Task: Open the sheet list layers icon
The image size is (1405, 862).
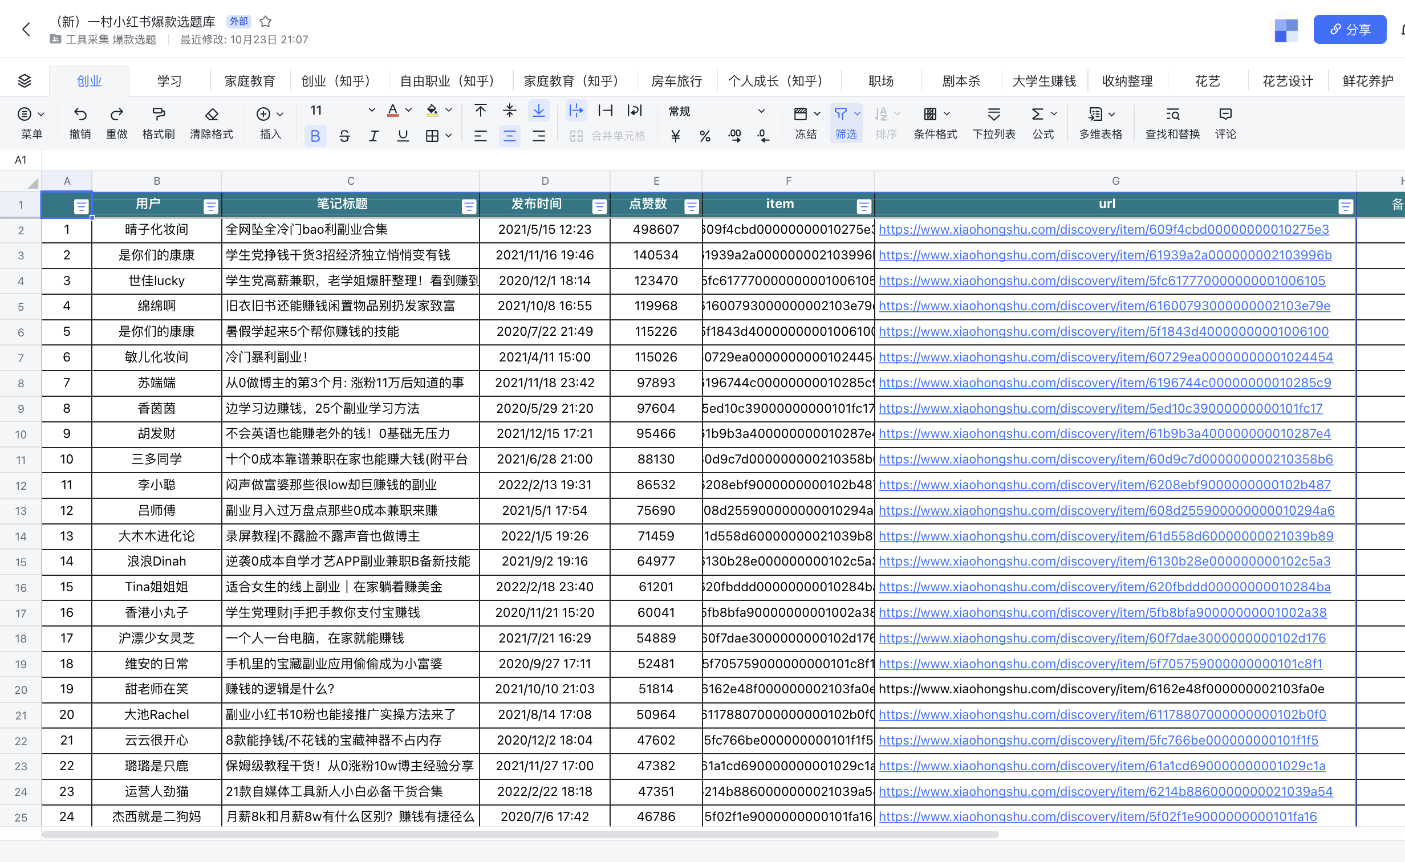Action: click(25, 81)
